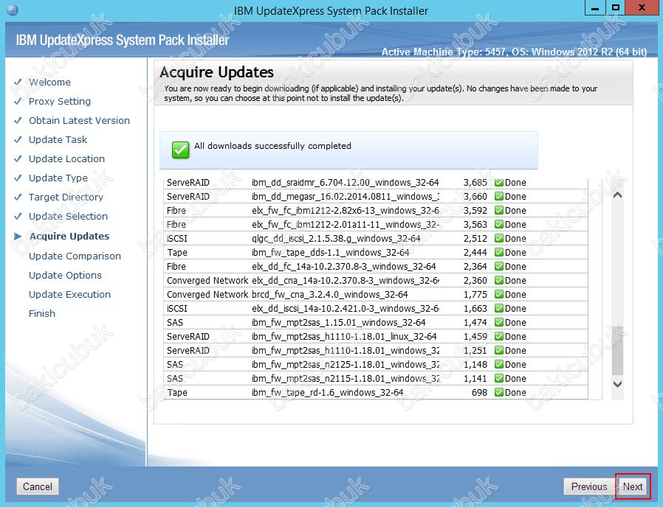Select the qlgc_dd_iscsi_2.1.5.38.g file name
The image size is (663, 507).
click(336, 239)
